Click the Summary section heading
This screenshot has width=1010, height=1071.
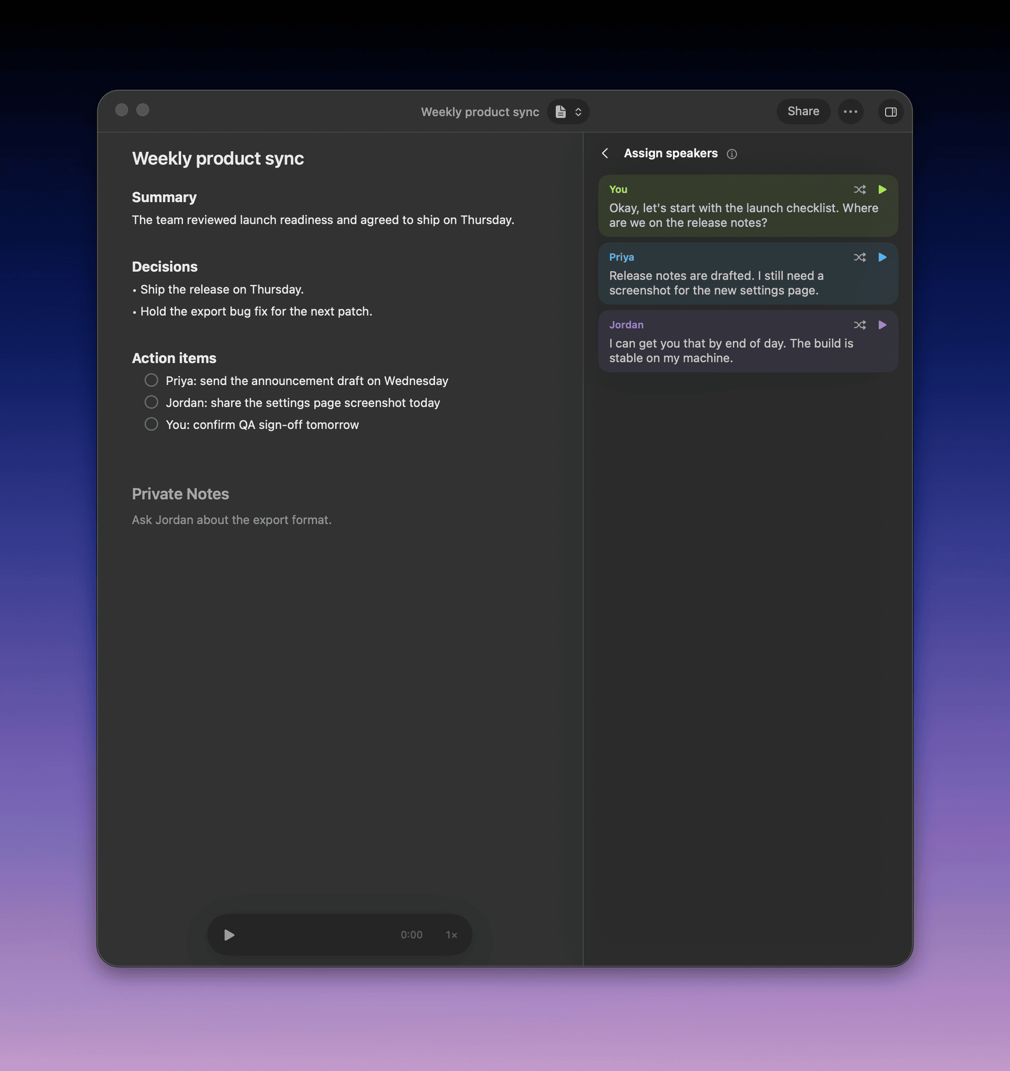[x=164, y=197]
